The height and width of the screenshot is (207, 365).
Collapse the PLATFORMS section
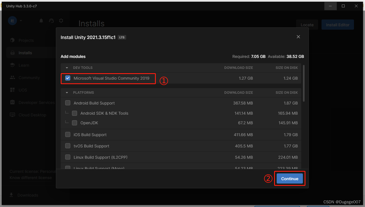click(x=67, y=93)
